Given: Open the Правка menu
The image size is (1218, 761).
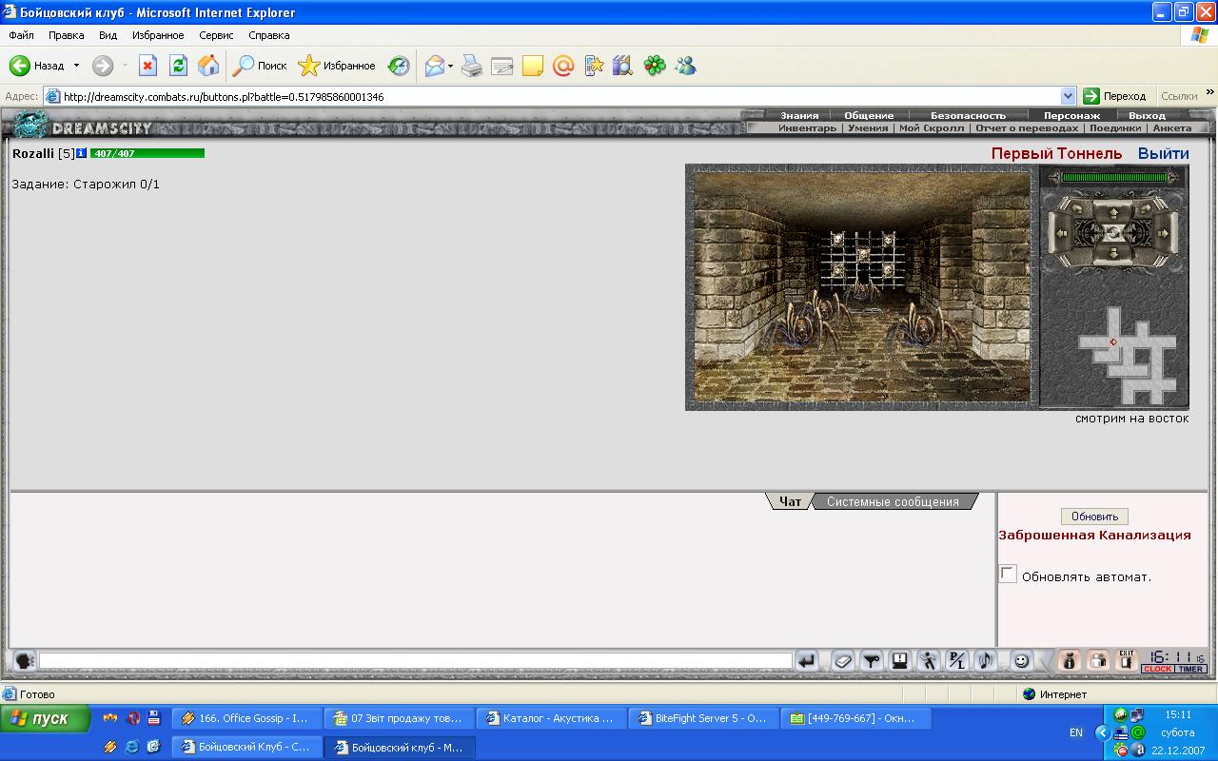Looking at the screenshot, I should 66,35.
